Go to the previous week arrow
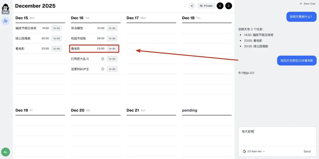 [220, 6]
